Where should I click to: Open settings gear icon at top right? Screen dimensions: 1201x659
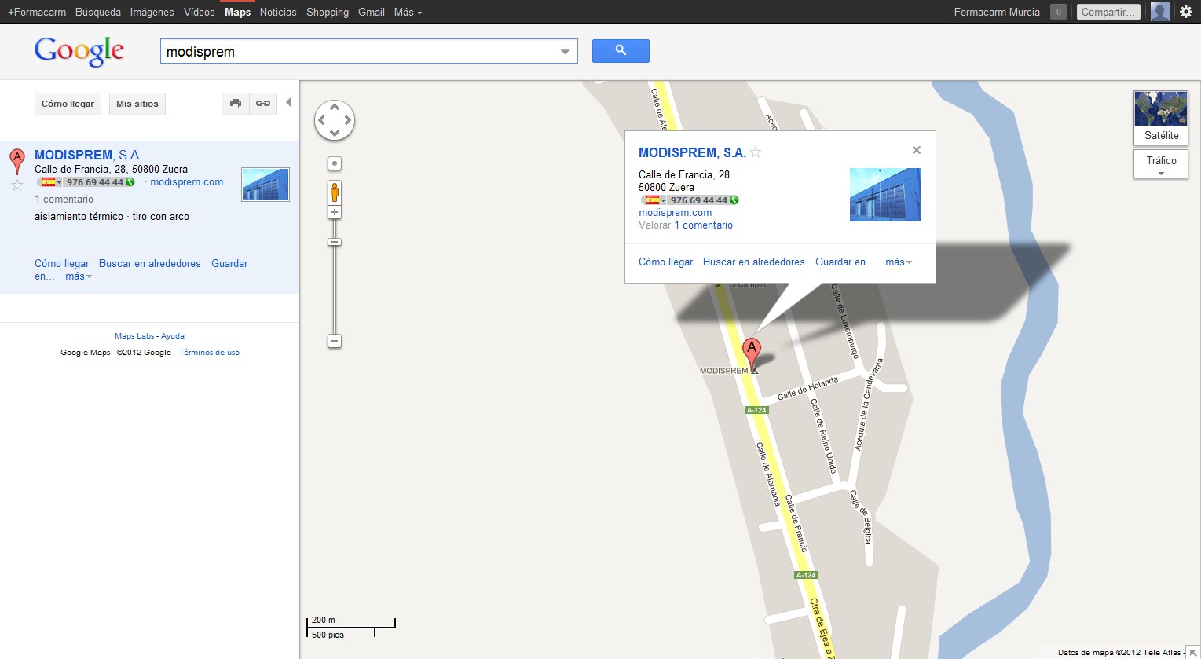pos(1186,12)
